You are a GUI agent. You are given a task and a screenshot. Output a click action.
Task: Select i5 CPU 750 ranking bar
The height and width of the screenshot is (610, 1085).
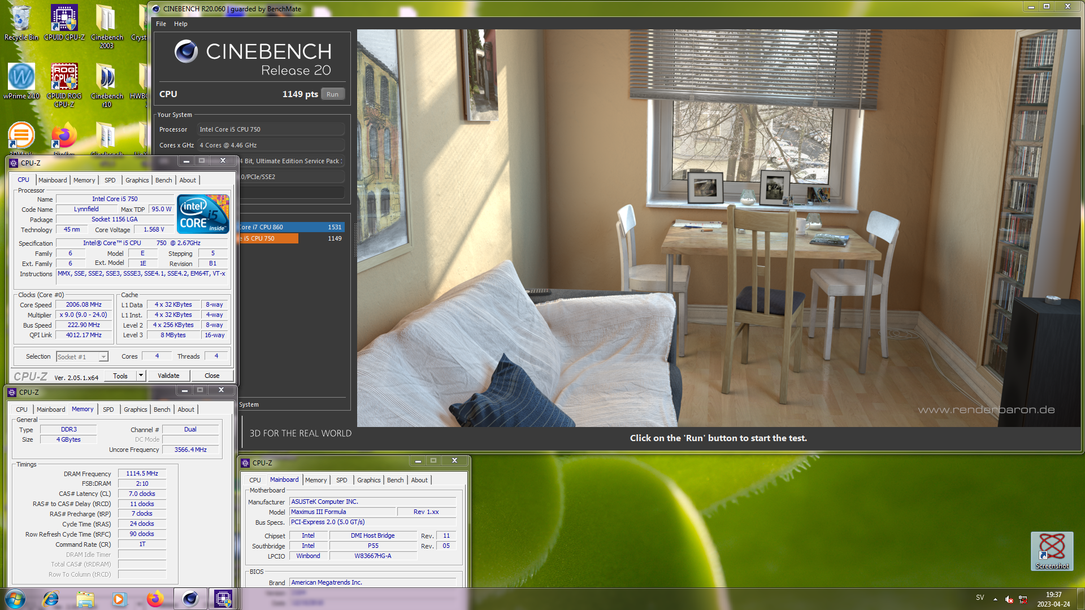pyautogui.click(x=268, y=238)
